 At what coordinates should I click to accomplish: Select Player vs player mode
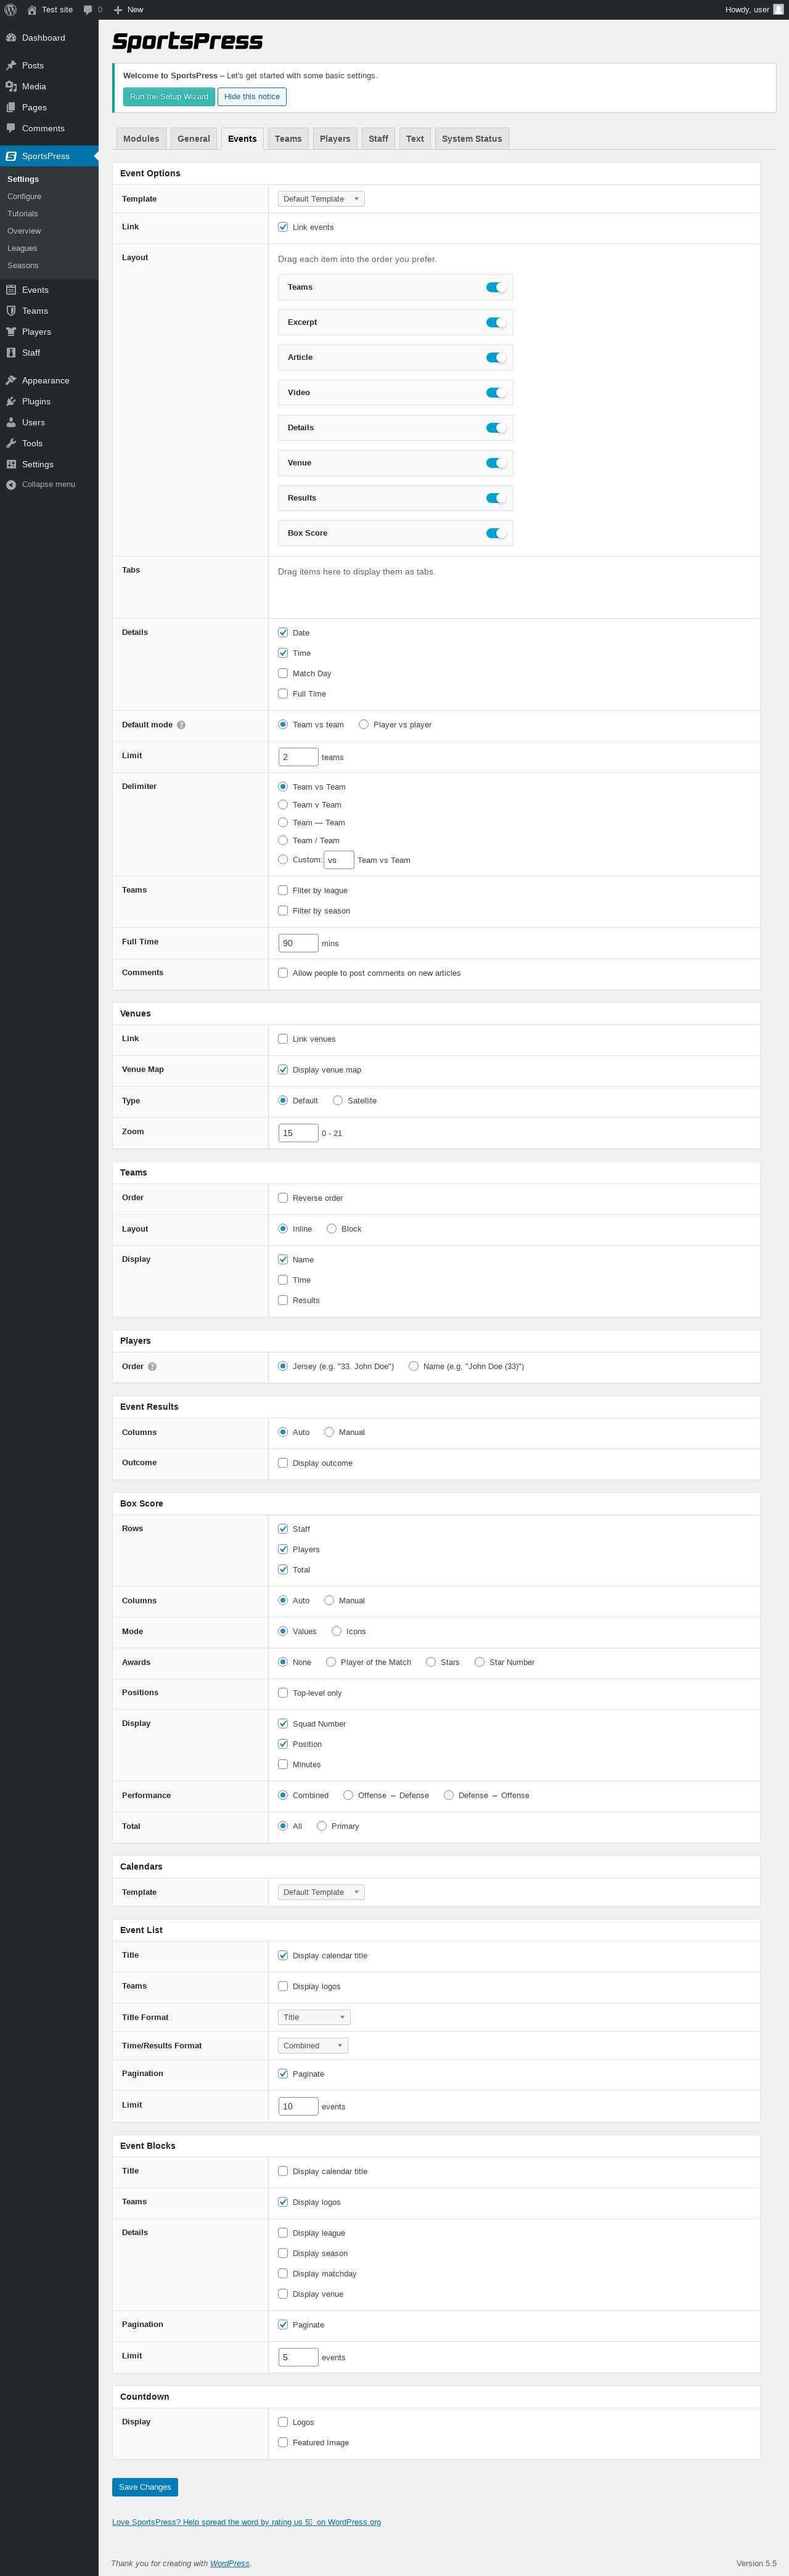[364, 724]
